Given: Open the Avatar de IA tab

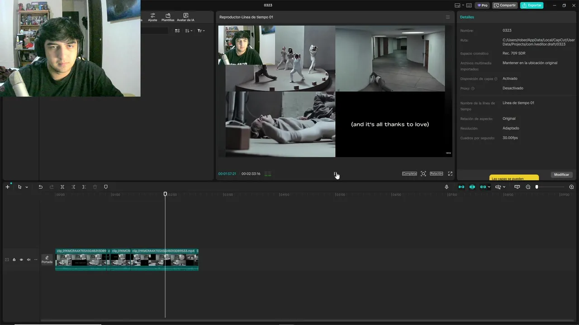Looking at the screenshot, I should click(x=185, y=17).
